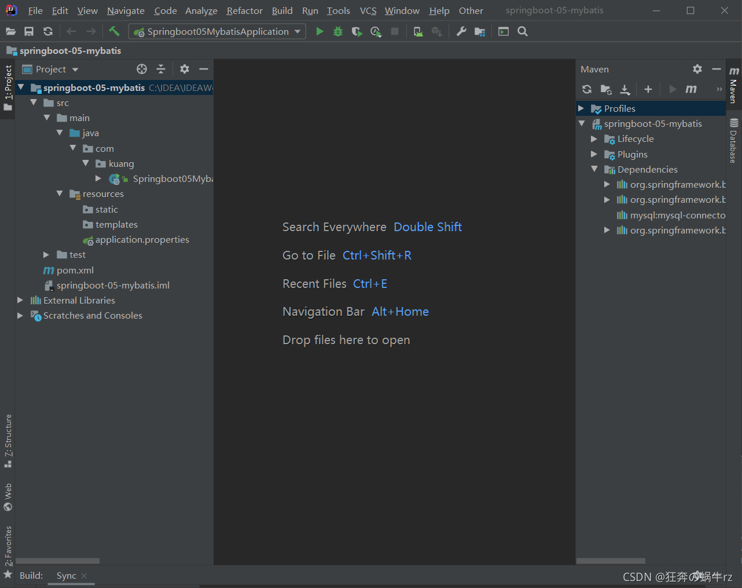Expand the test folder node
742x588 pixels.
click(x=46, y=254)
